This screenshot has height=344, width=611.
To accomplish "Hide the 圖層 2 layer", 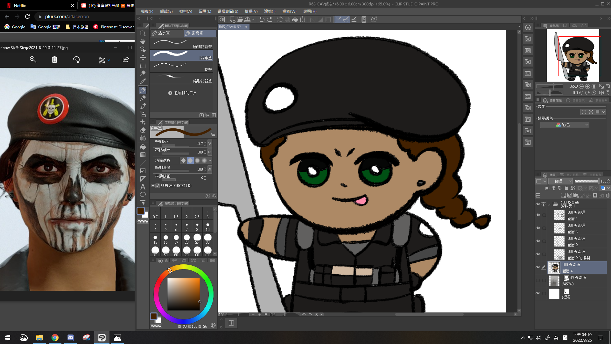I will click(538, 241).
